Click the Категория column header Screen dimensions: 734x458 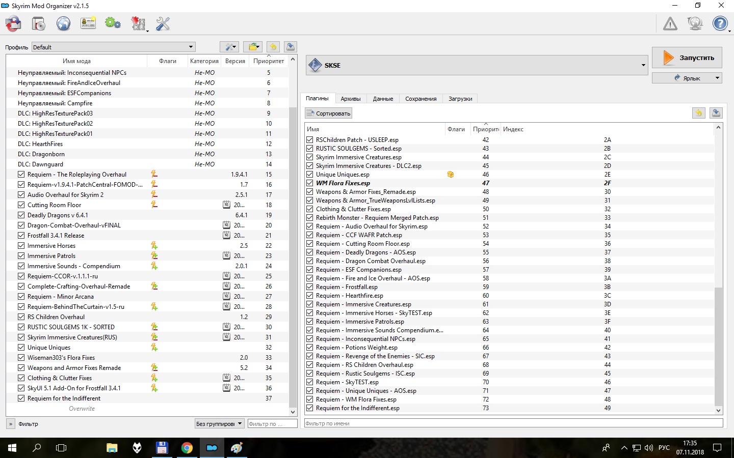204,61
